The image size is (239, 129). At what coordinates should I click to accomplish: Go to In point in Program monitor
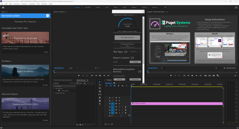point(184,75)
